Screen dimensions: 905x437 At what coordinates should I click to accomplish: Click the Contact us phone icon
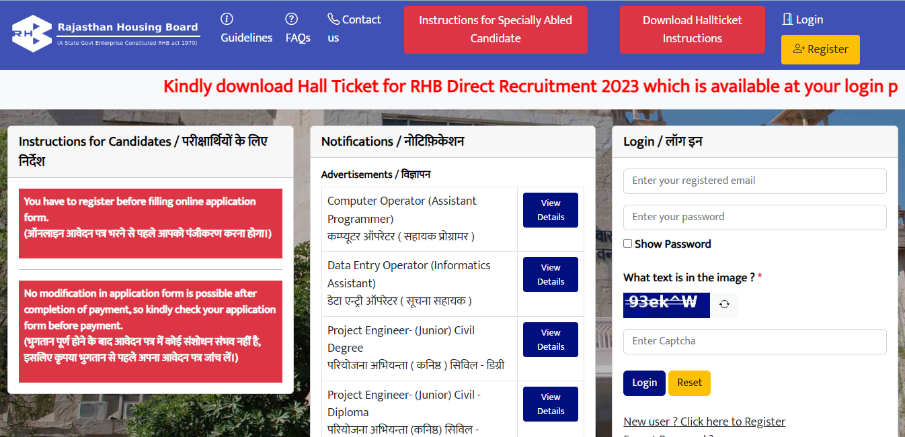pos(333,19)
